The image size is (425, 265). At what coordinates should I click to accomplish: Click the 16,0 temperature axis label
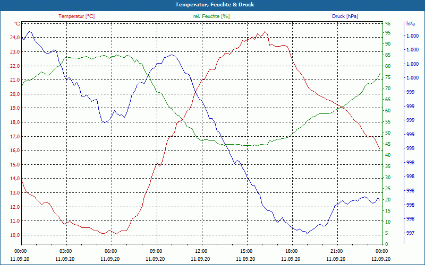[x=15, y=151]
